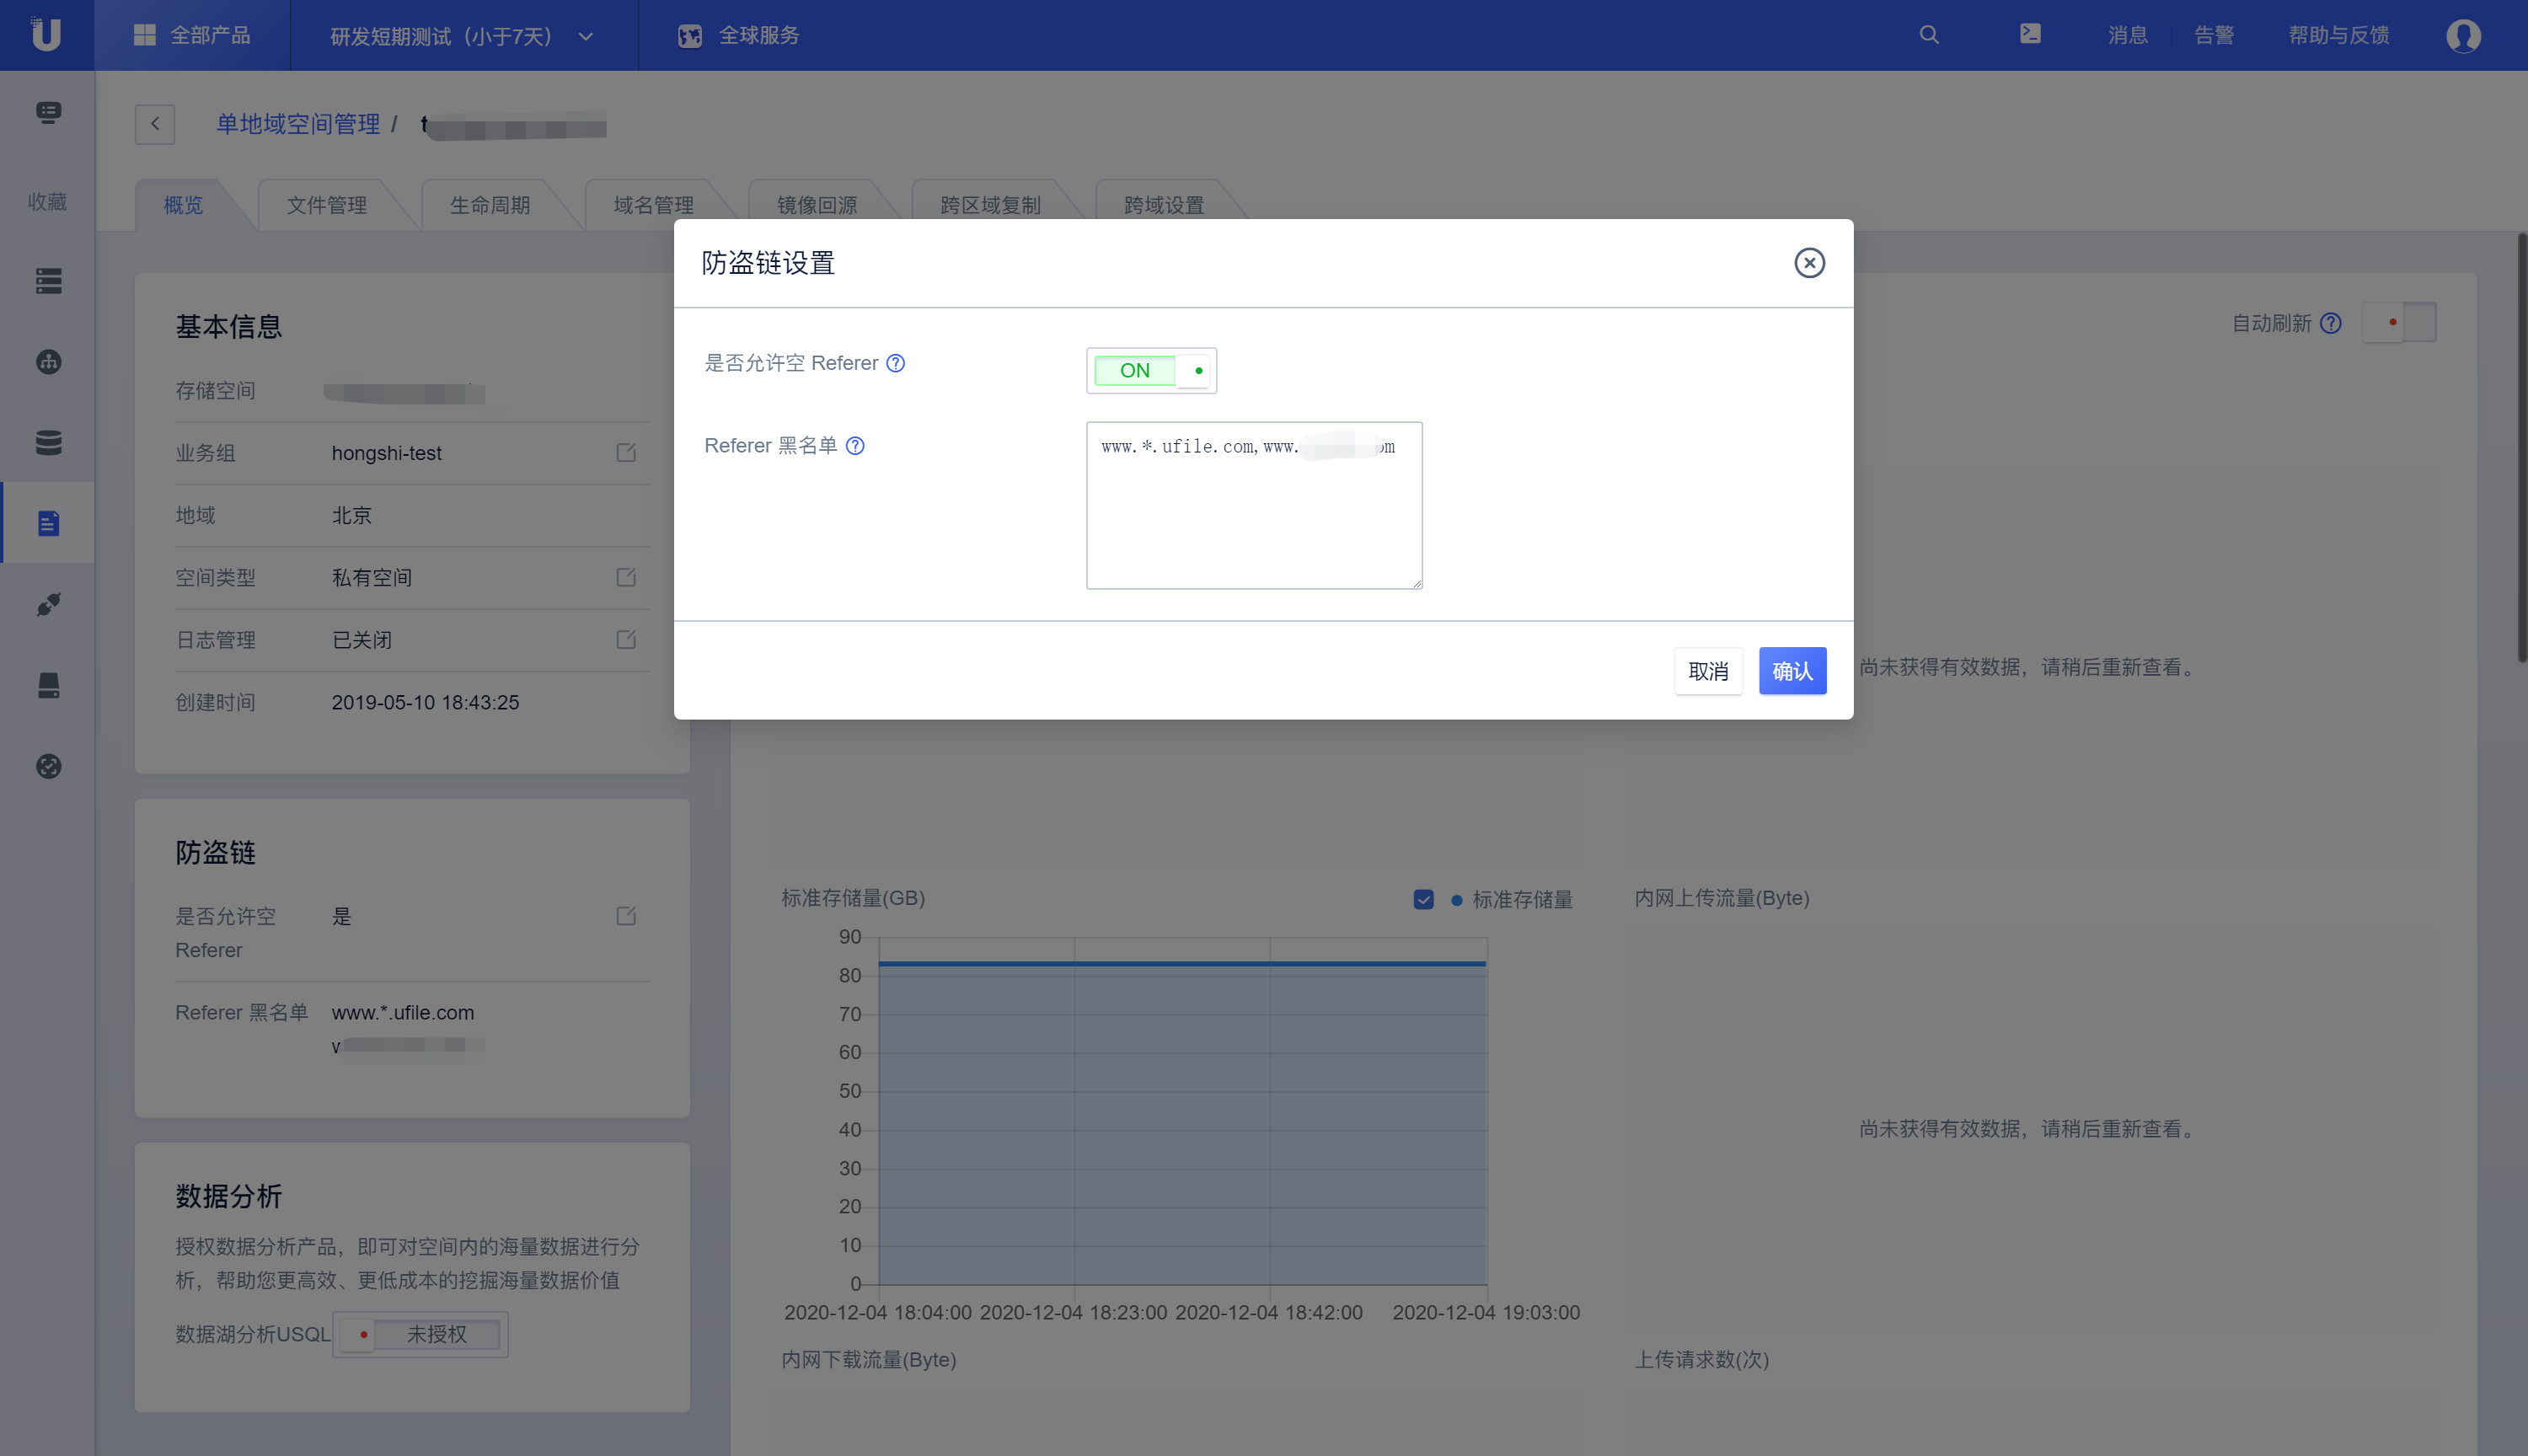Expand the 研发短期测试 project dropdown
The image size is (2528, 1456).
[x=462, y=36]
